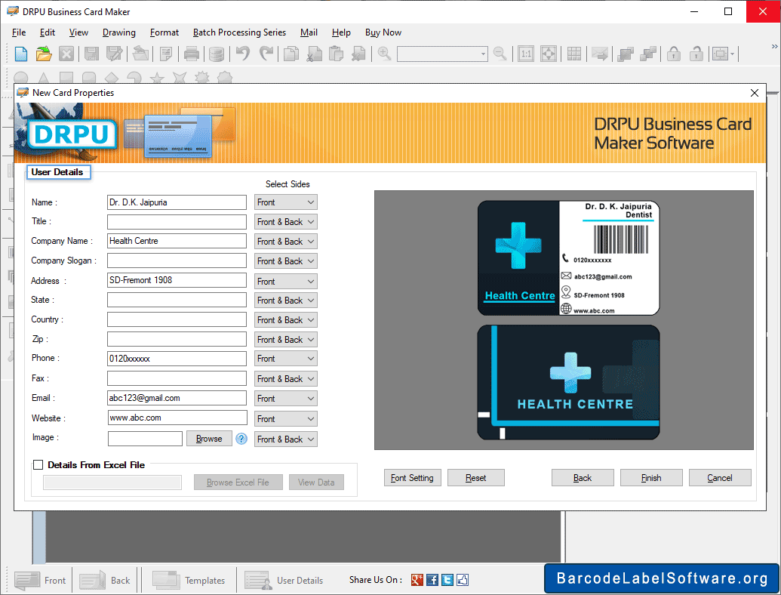Open the Format menu

[165, 32]
